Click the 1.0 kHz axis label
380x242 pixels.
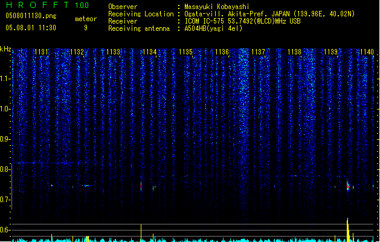5,109
